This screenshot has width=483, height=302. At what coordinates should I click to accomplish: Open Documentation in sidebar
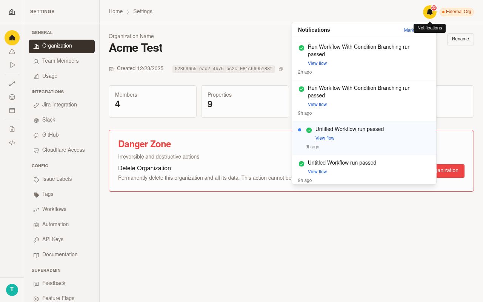(62, 254)
